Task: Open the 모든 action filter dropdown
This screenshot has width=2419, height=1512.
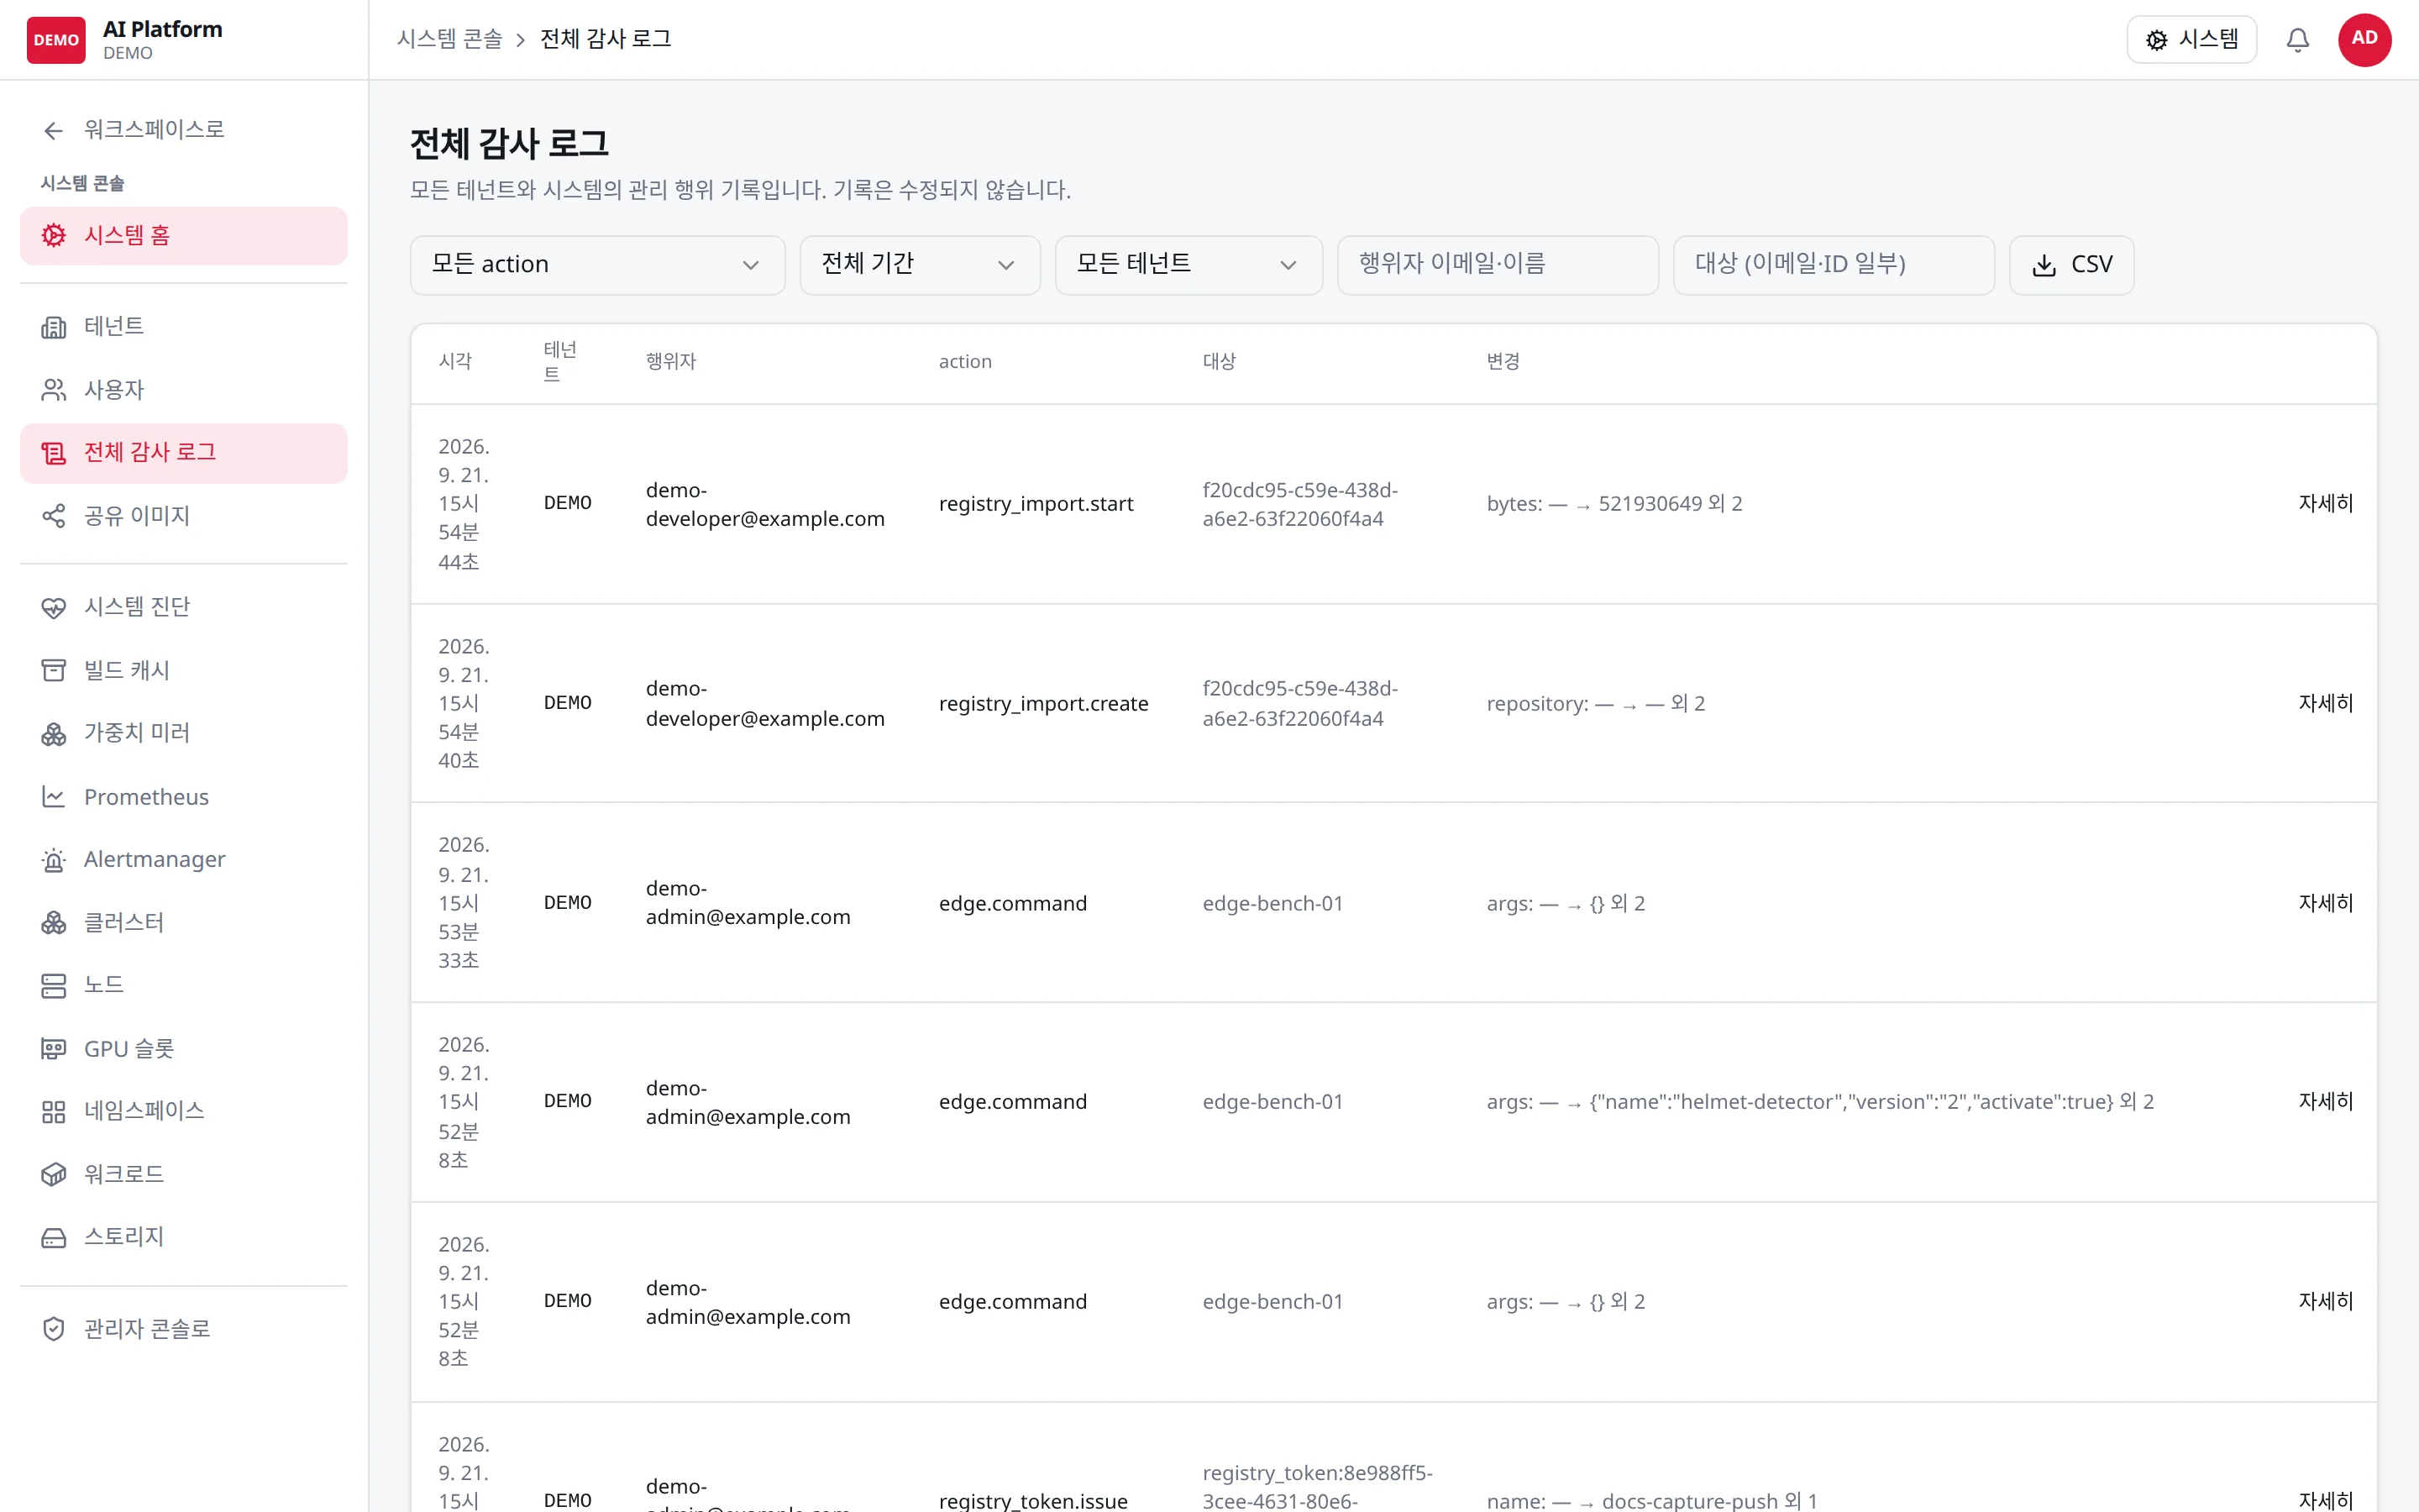Action: (596, 265)
